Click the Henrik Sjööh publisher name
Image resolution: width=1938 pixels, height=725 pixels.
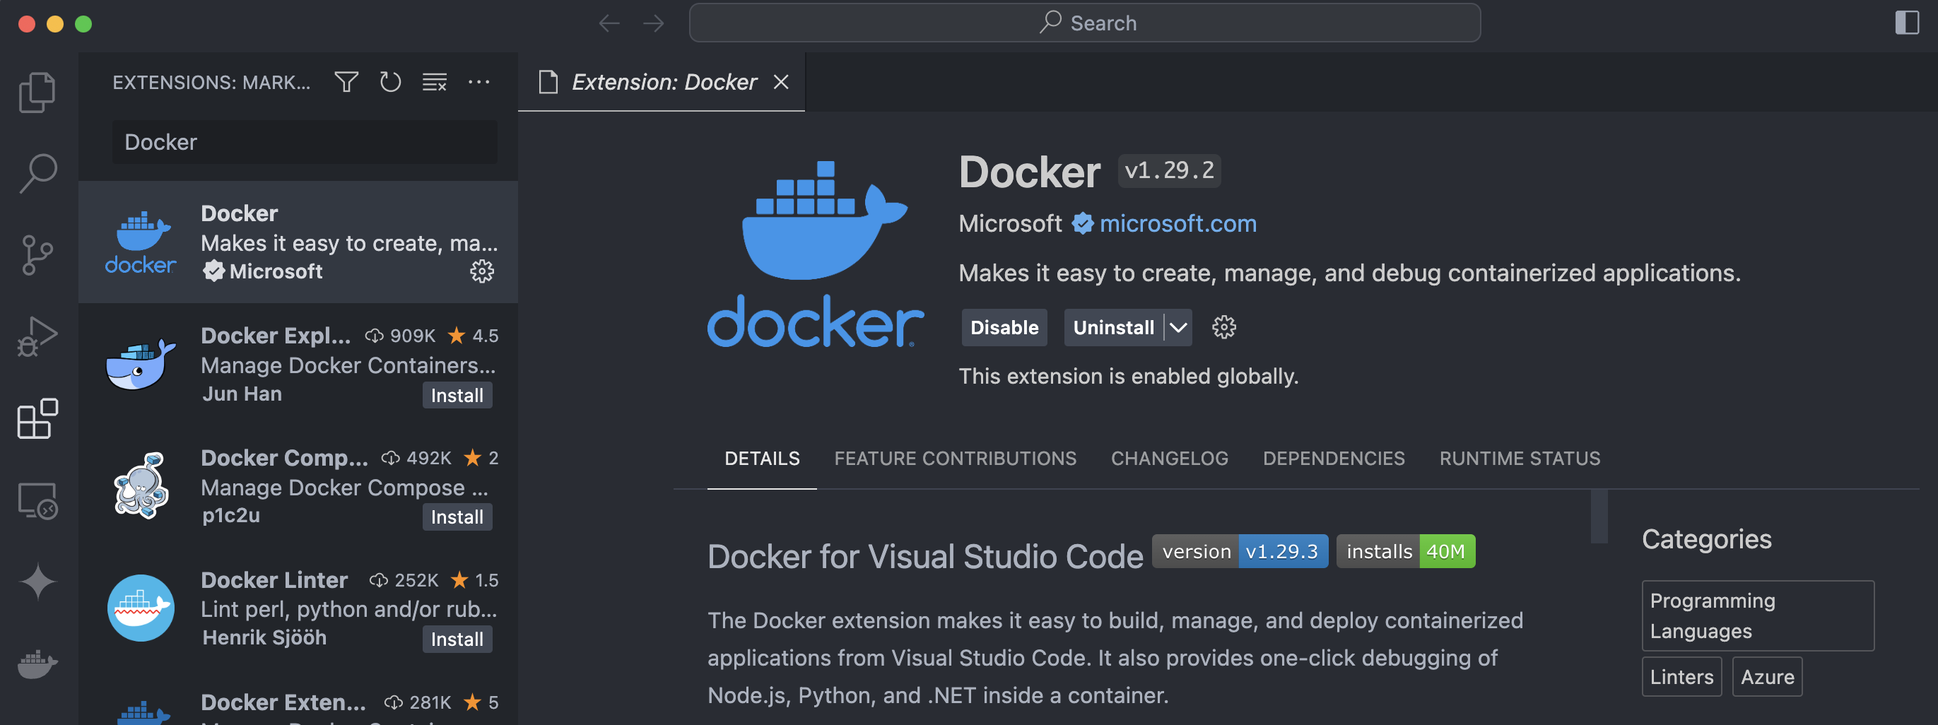point(264,638)
